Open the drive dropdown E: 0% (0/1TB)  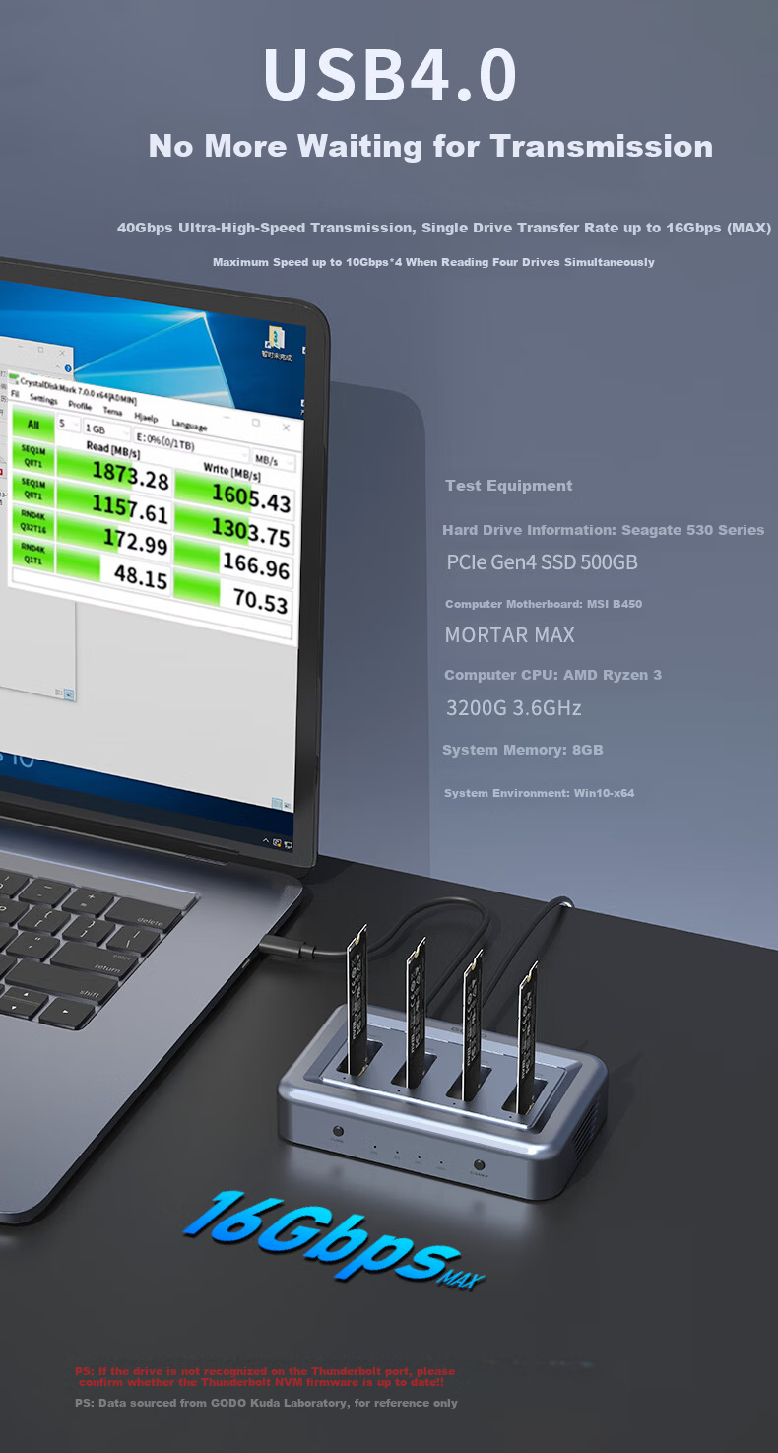click(x=191, y=446)
